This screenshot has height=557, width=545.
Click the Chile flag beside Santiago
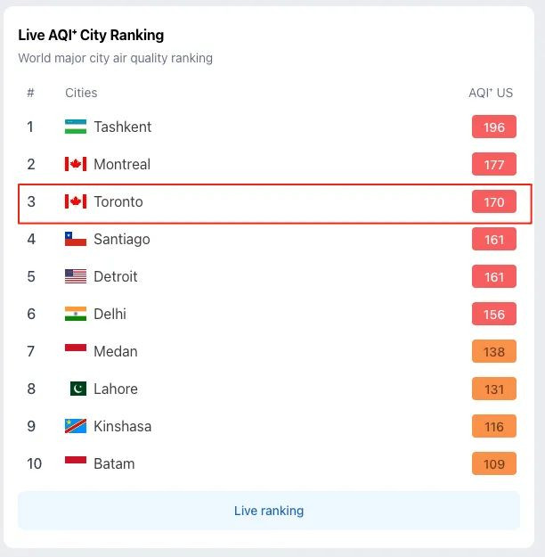point(76,239)
